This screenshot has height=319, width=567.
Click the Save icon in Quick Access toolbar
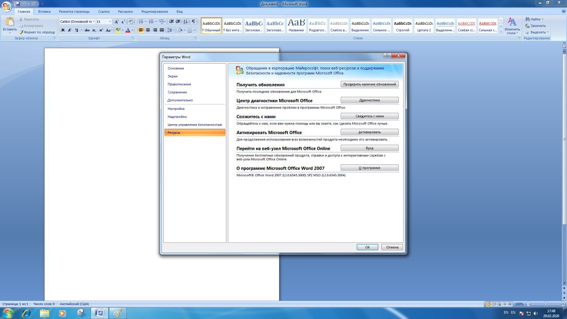tap(18, 4)
